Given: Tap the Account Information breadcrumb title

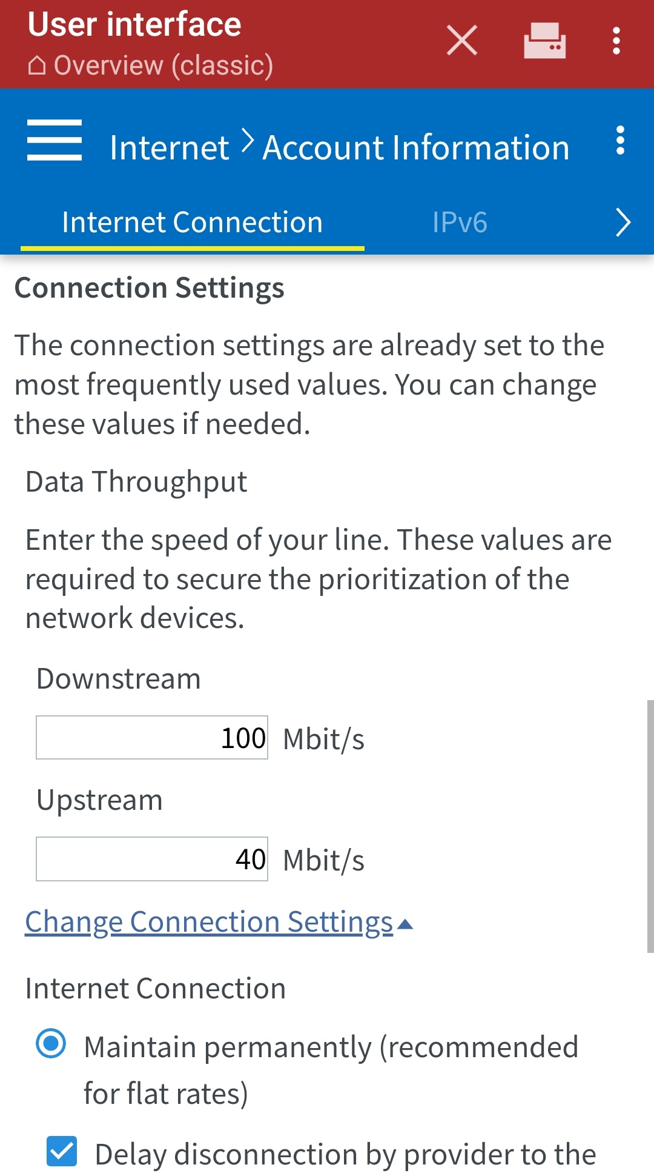Looking at the screenshot, I should pos(416,148).
